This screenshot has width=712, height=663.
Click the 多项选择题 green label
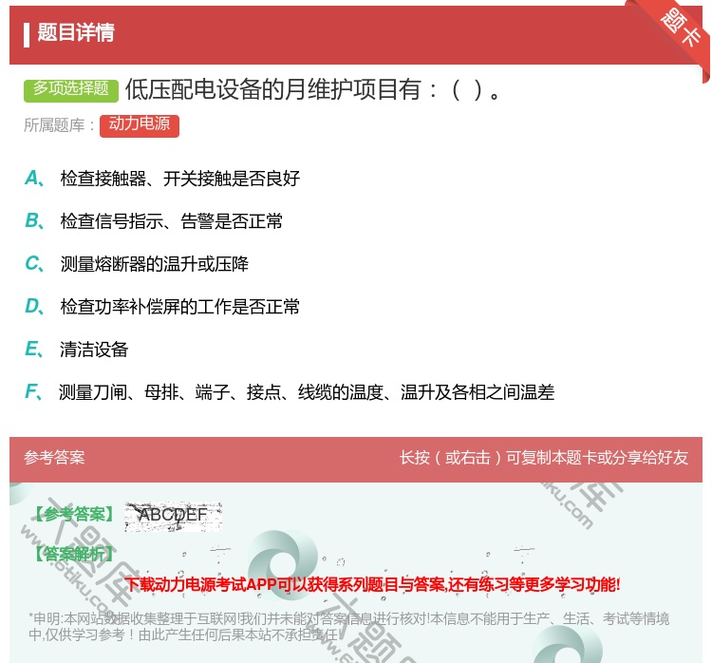coord(71,89)
